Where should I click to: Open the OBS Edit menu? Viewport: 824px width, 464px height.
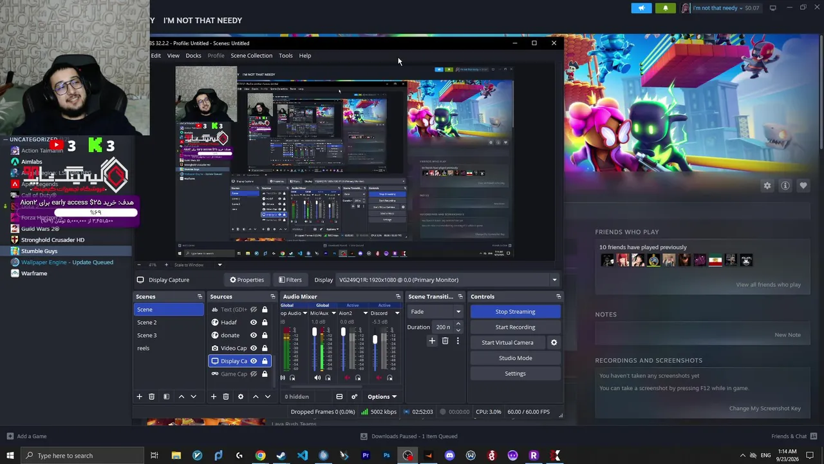156,55
